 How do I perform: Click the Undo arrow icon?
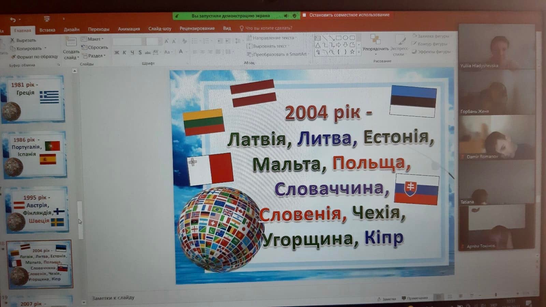(13, 20)
